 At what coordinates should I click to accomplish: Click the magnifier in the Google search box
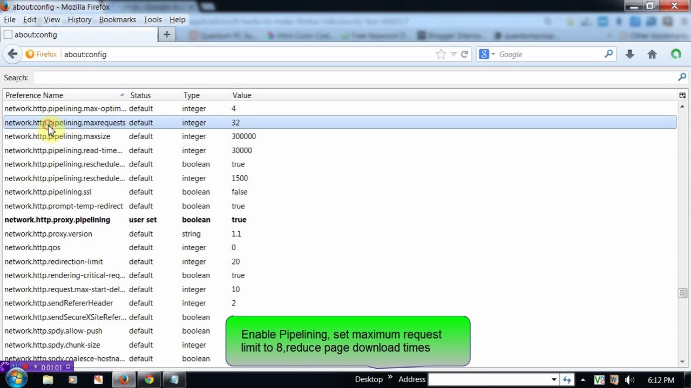(x=609, y=54)
